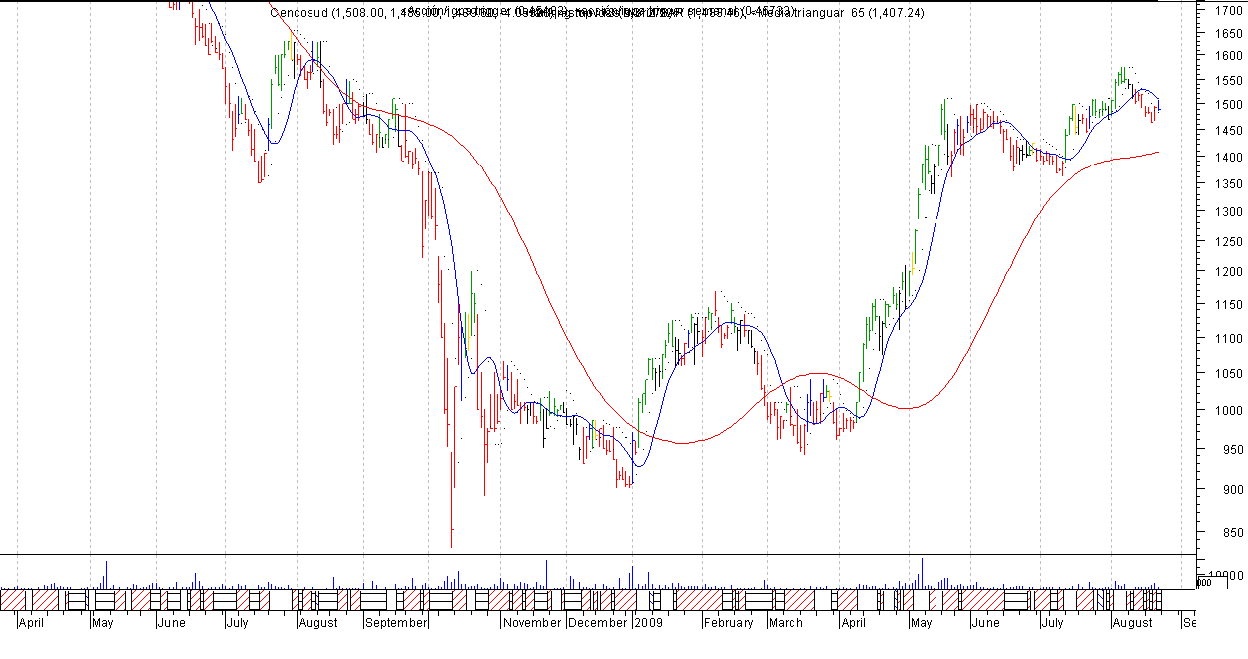Click the 10000 volume axis value
Image resolution: width=1248 pixels, height=659 pixels.
click(1226, 576)
